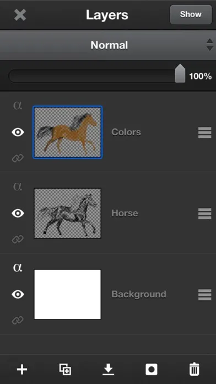216x384 pixels.
Task: Click blend mode up-down stepper arrows
Action: tap(209, 45)
